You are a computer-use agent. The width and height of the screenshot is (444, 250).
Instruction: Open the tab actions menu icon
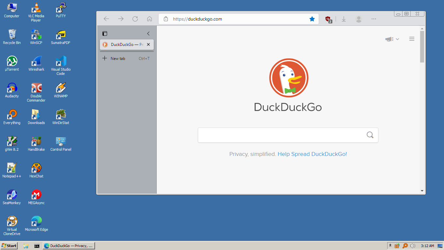105,34
